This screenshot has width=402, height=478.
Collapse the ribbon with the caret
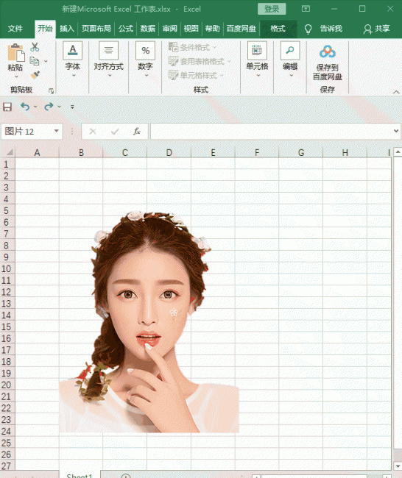pos(396,92)
